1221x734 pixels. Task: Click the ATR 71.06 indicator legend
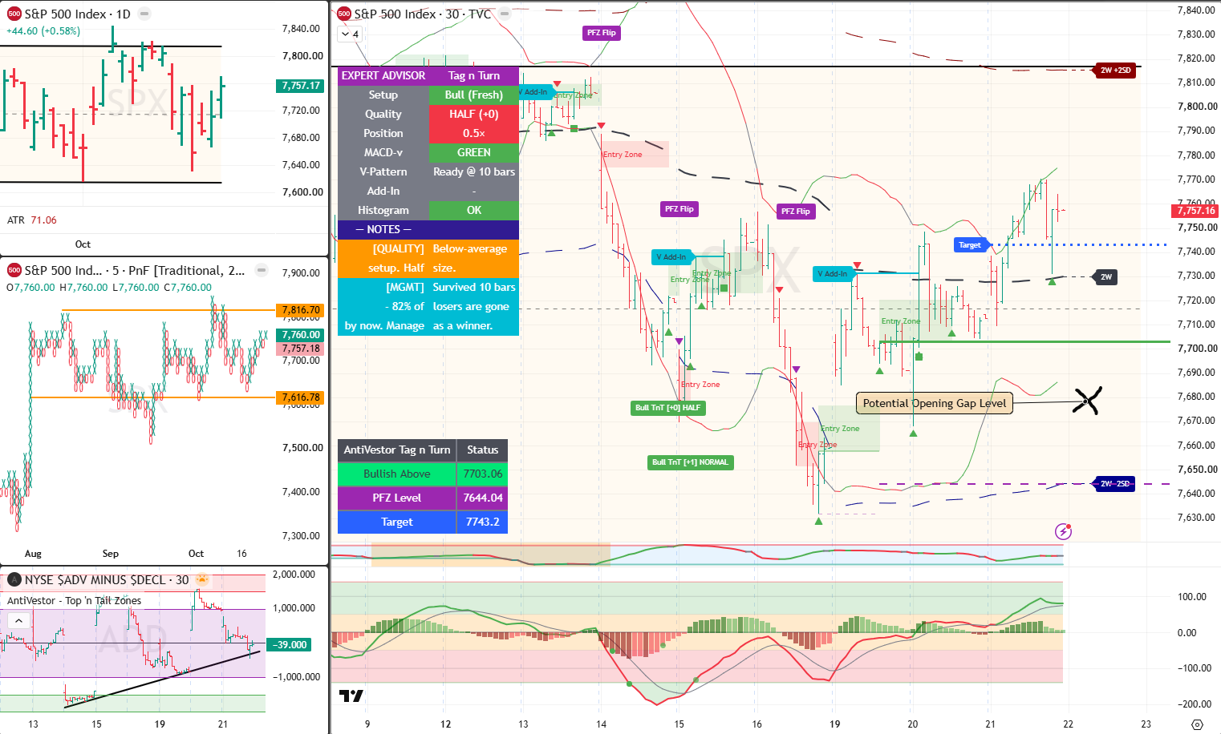[x=32, y=220]
